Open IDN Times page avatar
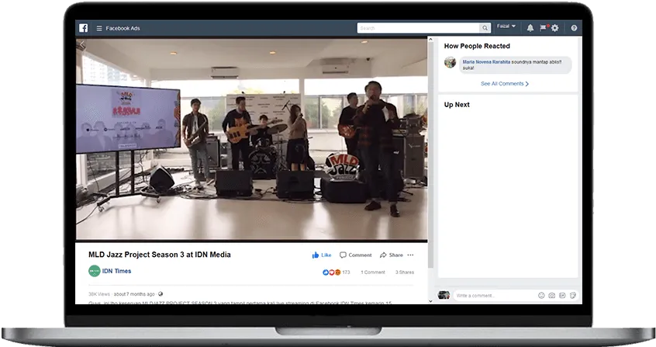 [x=94, y=271]
